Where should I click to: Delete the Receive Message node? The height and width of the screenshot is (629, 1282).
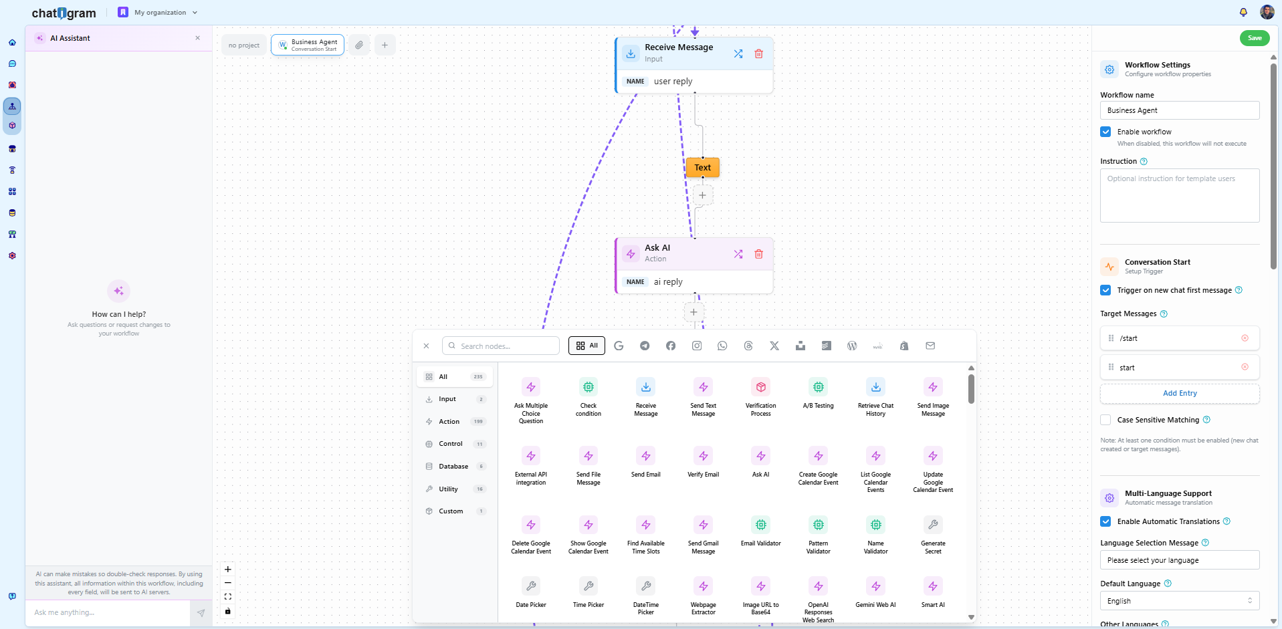tap(759, 53)
